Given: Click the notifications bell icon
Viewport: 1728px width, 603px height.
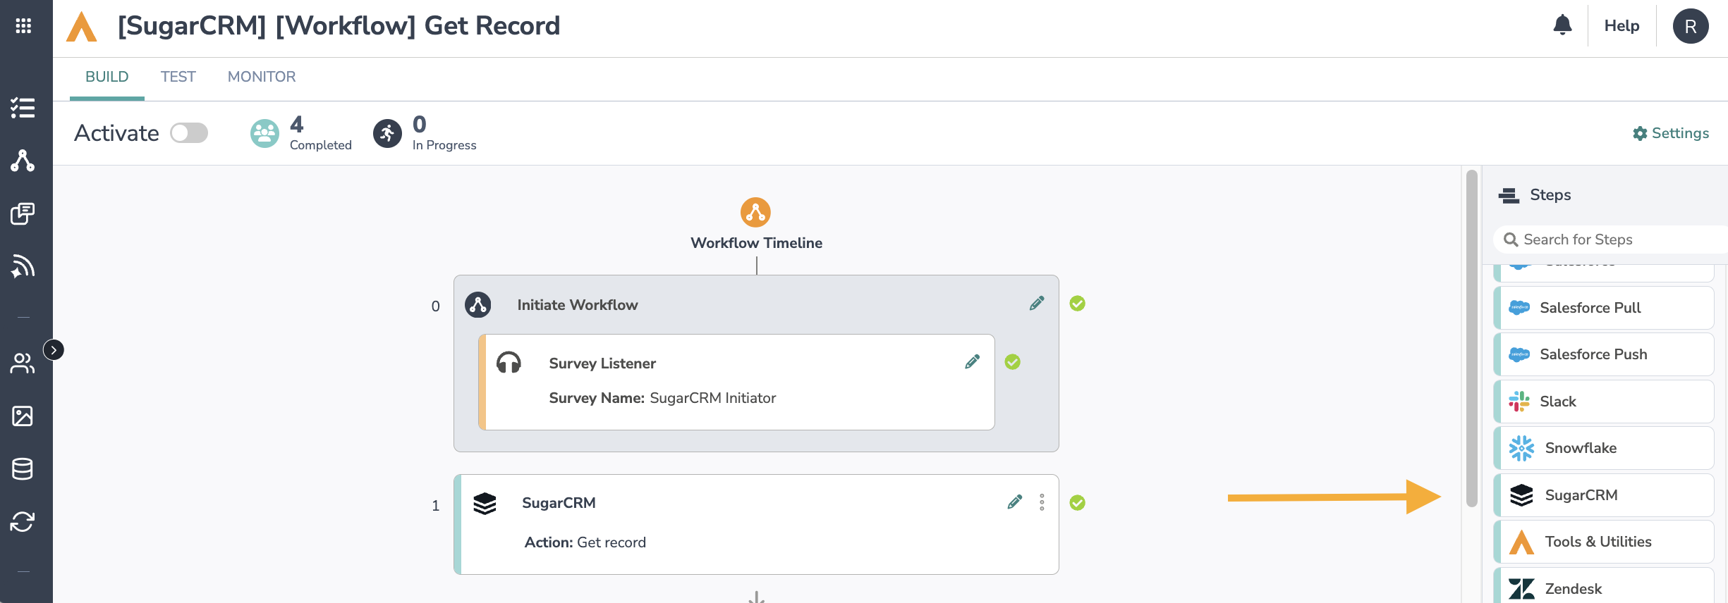Looking at the screenshot, I should (x=1562, y=25).
